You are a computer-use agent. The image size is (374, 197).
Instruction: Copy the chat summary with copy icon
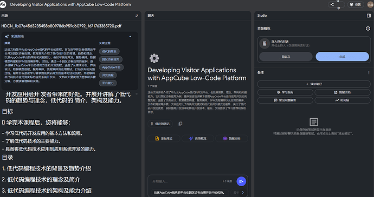pyautogui.click(x=180, y=124)
